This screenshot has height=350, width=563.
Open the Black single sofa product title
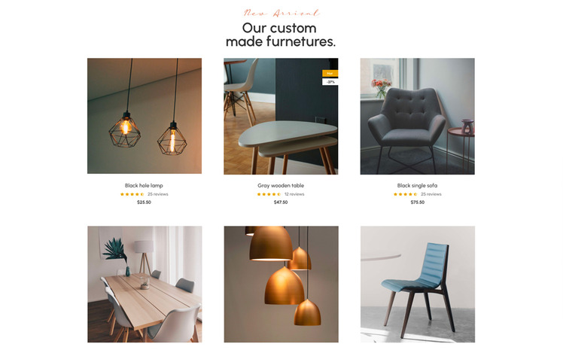click(x=417, y=186)
